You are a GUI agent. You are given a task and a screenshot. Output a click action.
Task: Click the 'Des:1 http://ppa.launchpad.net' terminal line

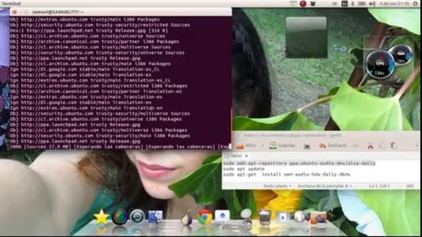pyautogui.click(x=89, y=31)
